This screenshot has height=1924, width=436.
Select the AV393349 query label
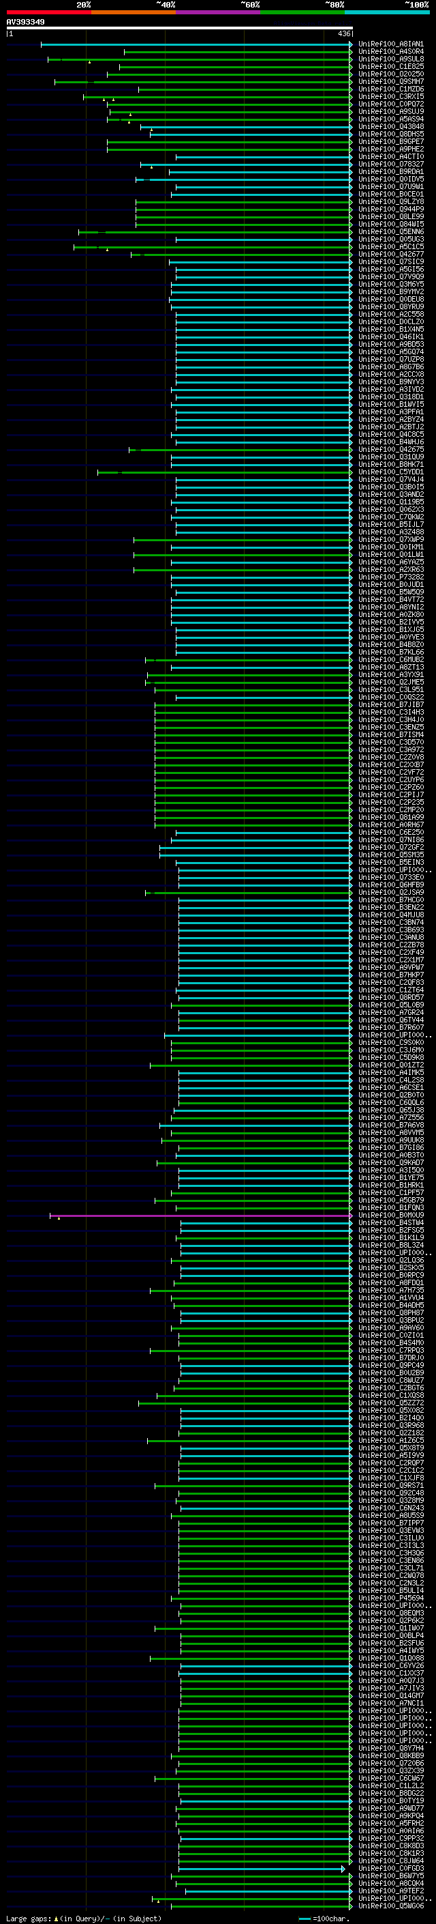point(25,23)
